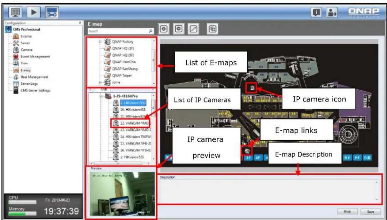Open the event notification icon
The height and width of the screenshot is (220, 387).
point(316,12)
